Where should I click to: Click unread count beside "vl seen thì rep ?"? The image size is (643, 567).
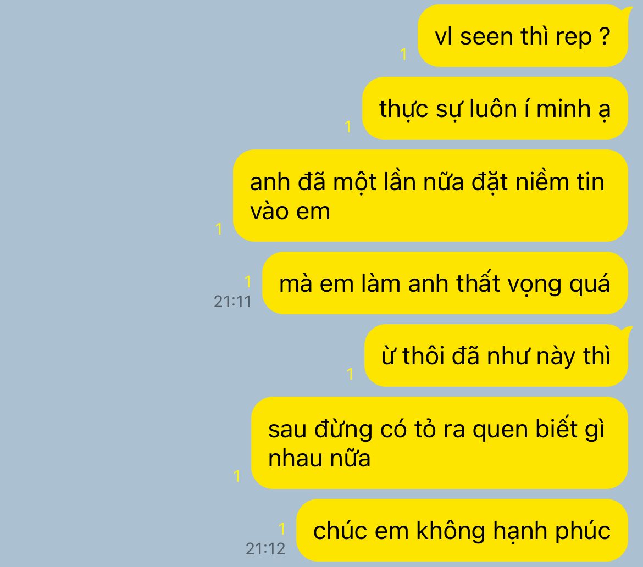click(403, 54)
